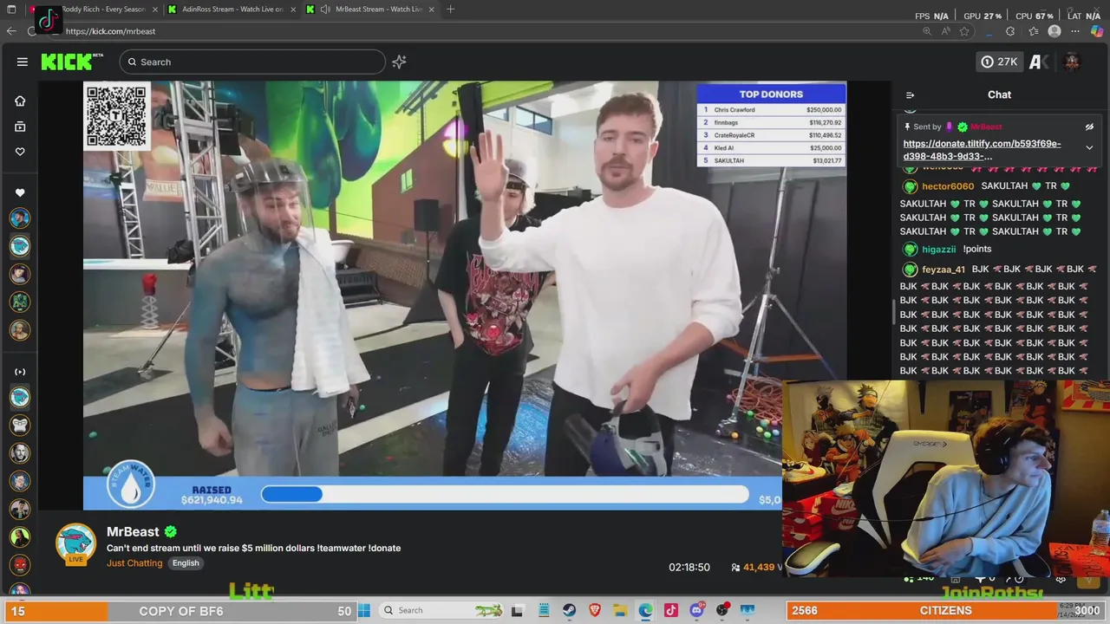The image size is (1110, 624).
Task: Click the chat panel scrollbar
Action: pos(894,312)
